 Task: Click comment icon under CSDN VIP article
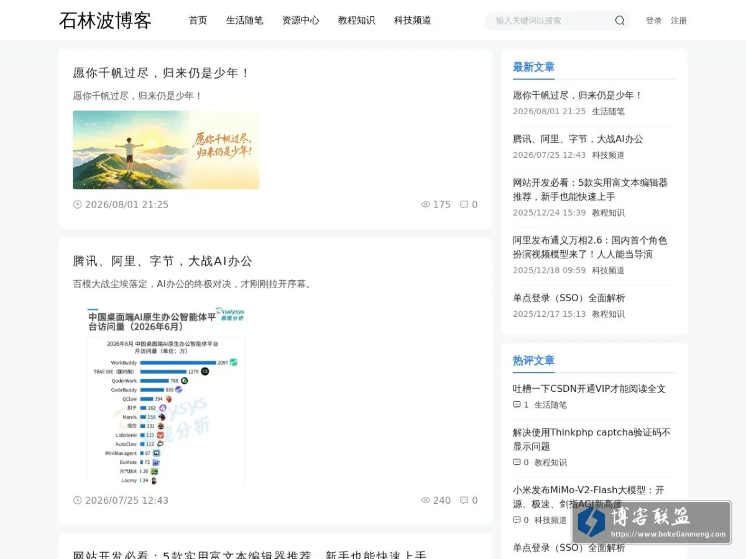(x=517, y=404)
